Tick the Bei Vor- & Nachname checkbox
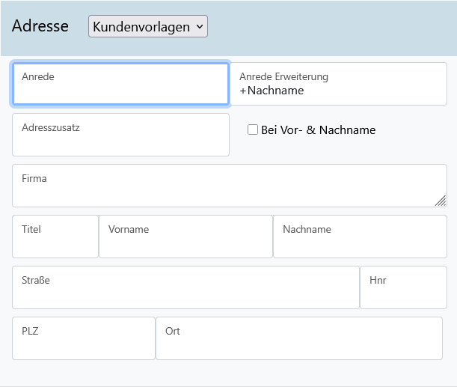Image resolution: width=457 pixels, height=387 pixels. pyautogui.click(x=253, y=129)
